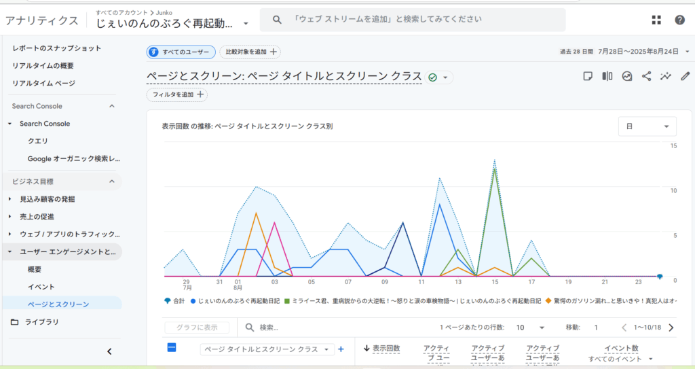Open rows per page dropdown
Image resolution: width=695 pixels, height=369 pixels.
[x=530, y=328]
